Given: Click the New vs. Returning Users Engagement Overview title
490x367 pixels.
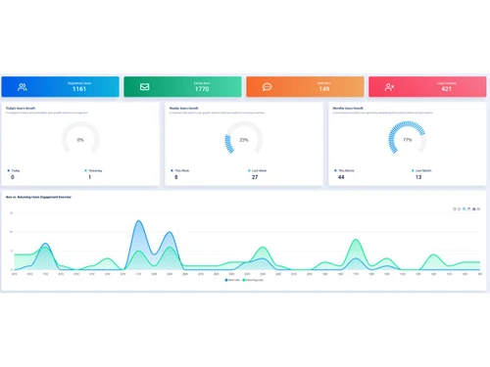Looking at the screenshot, I should click(x=38, y=197).
